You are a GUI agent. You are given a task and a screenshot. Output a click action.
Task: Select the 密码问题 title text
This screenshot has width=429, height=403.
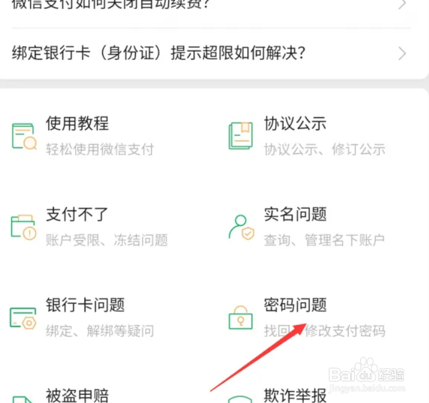coord(295,305)
